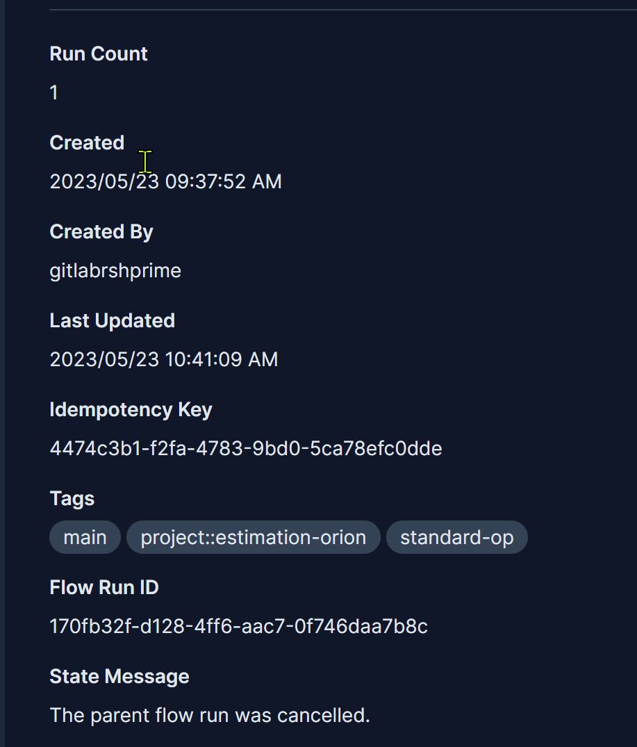Click the Flow Run ID value to copy it
This screenshot has height=747, width=637.
[238, 625]
